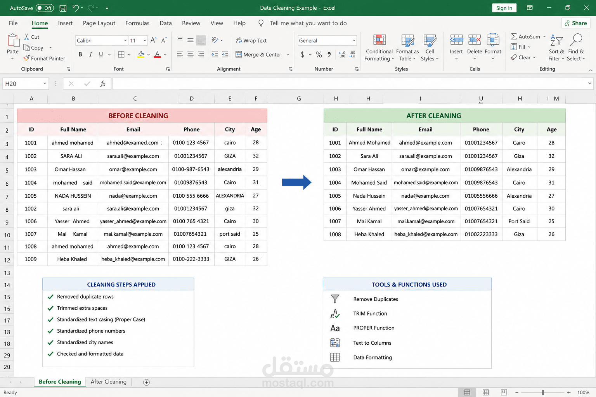Click the Sign in button
596x397 pixels.
pos(504,8)
